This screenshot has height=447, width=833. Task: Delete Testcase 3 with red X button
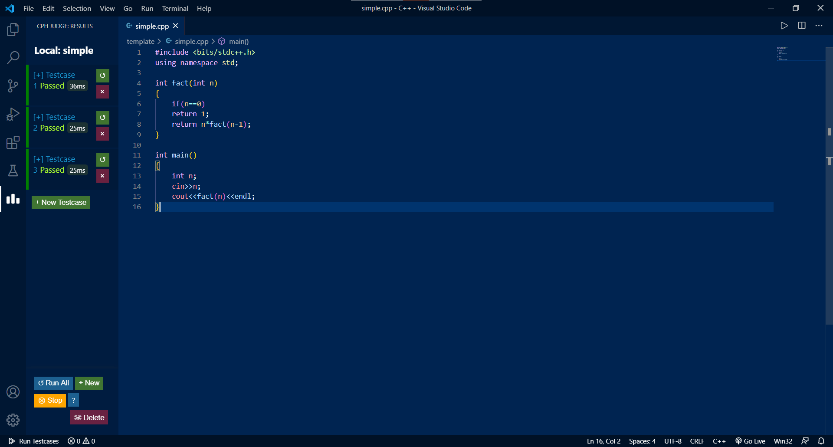tap(102, 176)
